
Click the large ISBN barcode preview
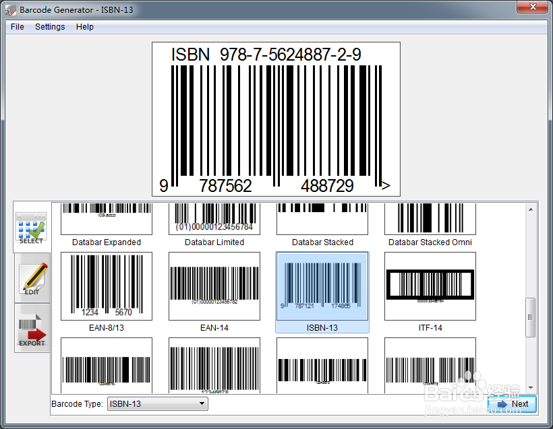[x=276, y=119]
